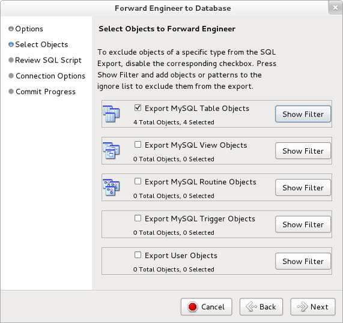Show Filter for MySQL Table Objects
Image resolution: width=343 pixels, height=323 pixels.
coord(303,114)
